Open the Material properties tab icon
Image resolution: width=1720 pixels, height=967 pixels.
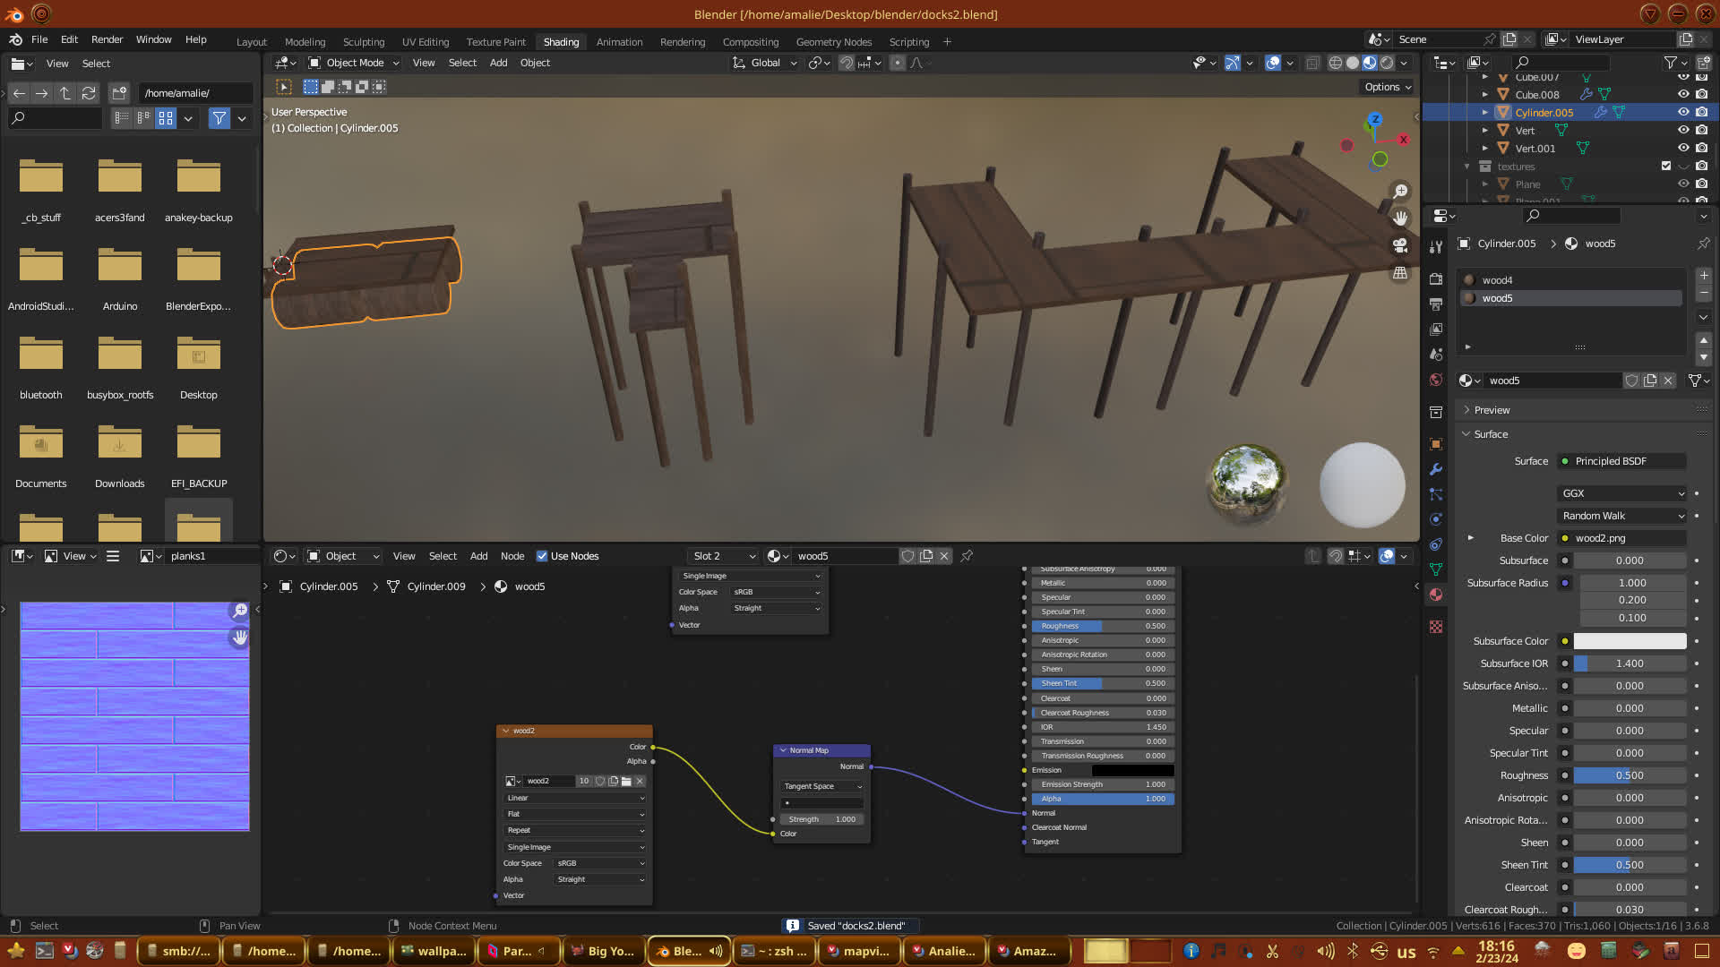1436,595
